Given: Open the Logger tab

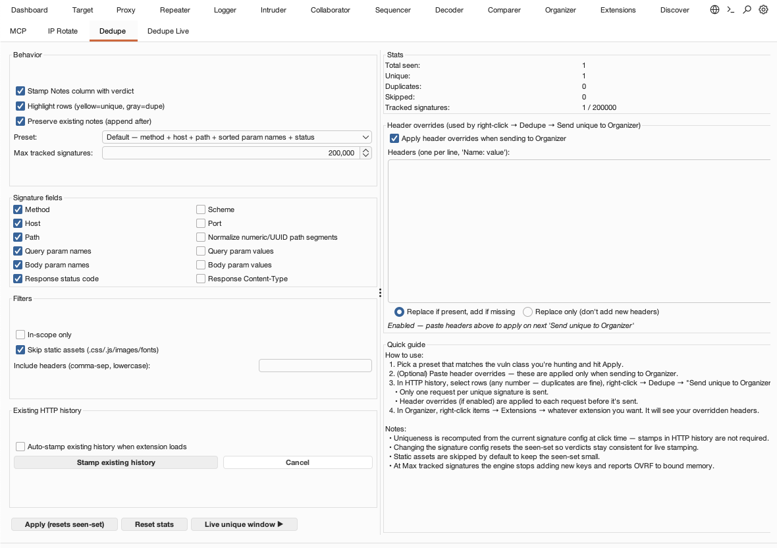Looking at the screenshot, I should click(225, 10).
